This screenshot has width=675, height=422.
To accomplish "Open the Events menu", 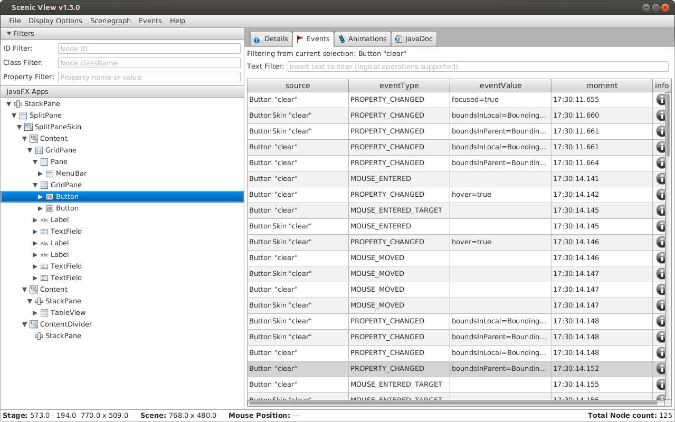I will click(x=150, y=21).
